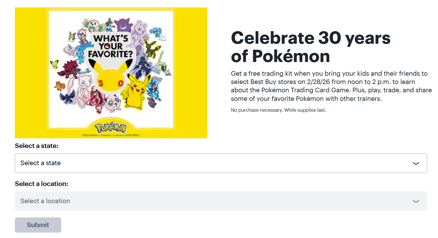Click the purple Gengar character in the artwork
The height and width of the screenshot is (238, 438).
(x=123, y=25)
